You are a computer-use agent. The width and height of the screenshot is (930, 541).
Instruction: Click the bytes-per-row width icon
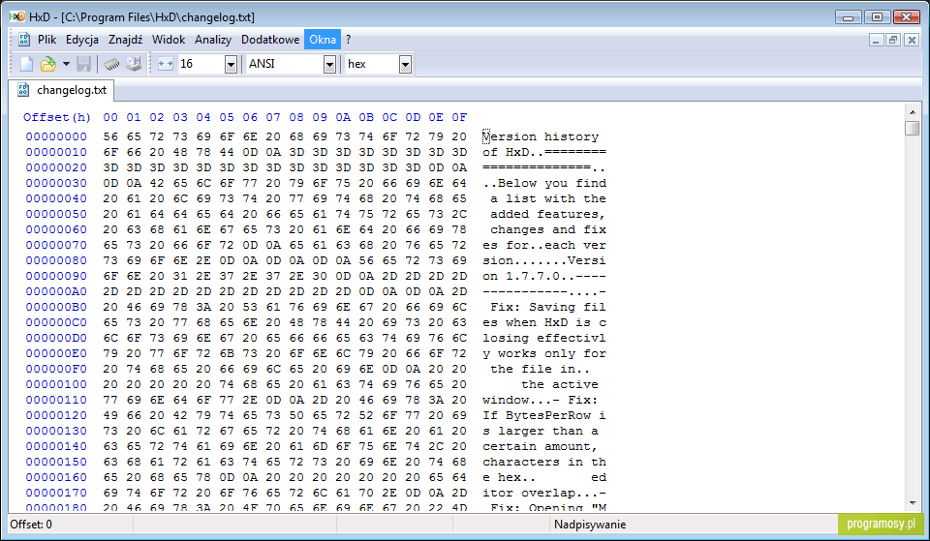166,64
